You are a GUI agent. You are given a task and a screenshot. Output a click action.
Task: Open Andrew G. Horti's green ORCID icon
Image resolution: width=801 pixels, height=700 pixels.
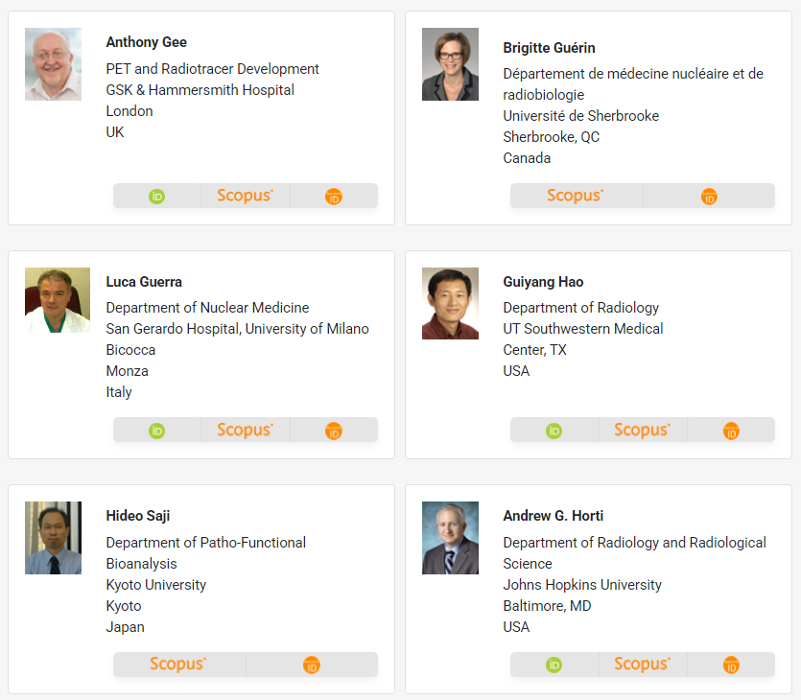(554, 665)
